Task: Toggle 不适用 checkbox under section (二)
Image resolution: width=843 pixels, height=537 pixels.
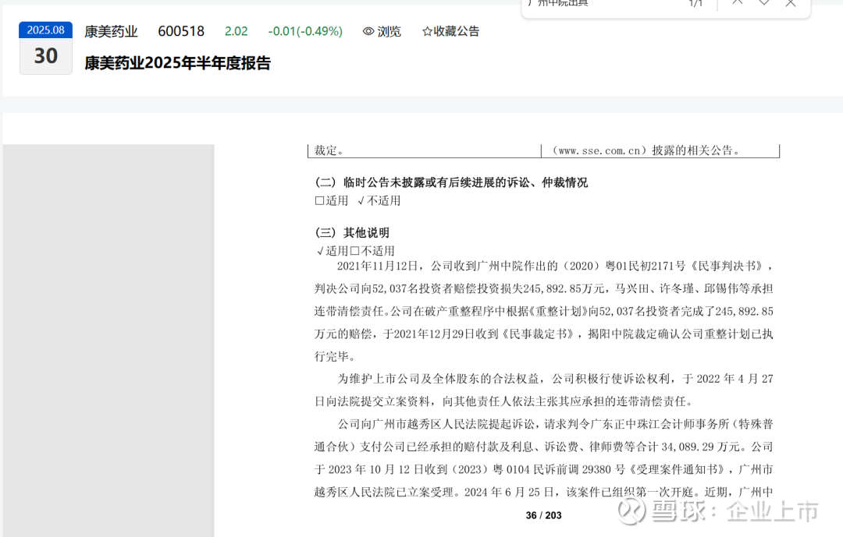Action: pyautogui.click(x=361, y=201)
